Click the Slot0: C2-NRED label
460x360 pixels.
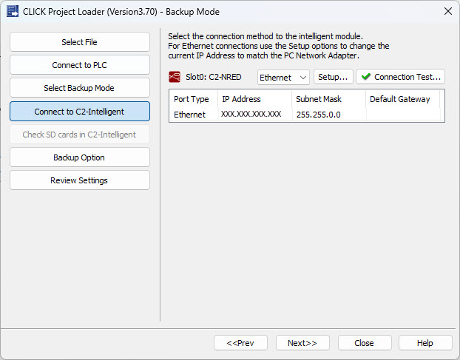[214, 77]
